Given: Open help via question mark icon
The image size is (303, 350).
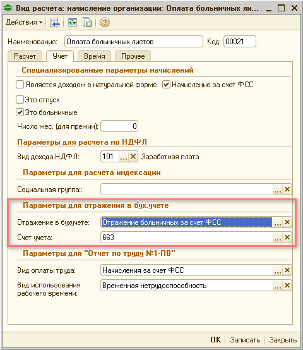Looking at the screenshot, I should pos(104,22).
